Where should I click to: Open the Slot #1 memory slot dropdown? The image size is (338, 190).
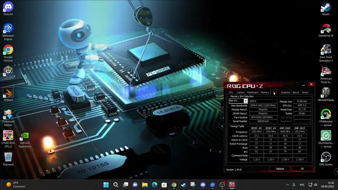pyautogui.click(x=245, y=101)
